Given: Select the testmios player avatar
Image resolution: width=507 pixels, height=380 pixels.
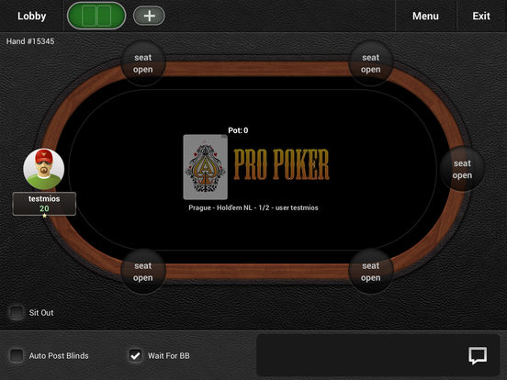Looking at the screenshot, I should tap(44, 169).
